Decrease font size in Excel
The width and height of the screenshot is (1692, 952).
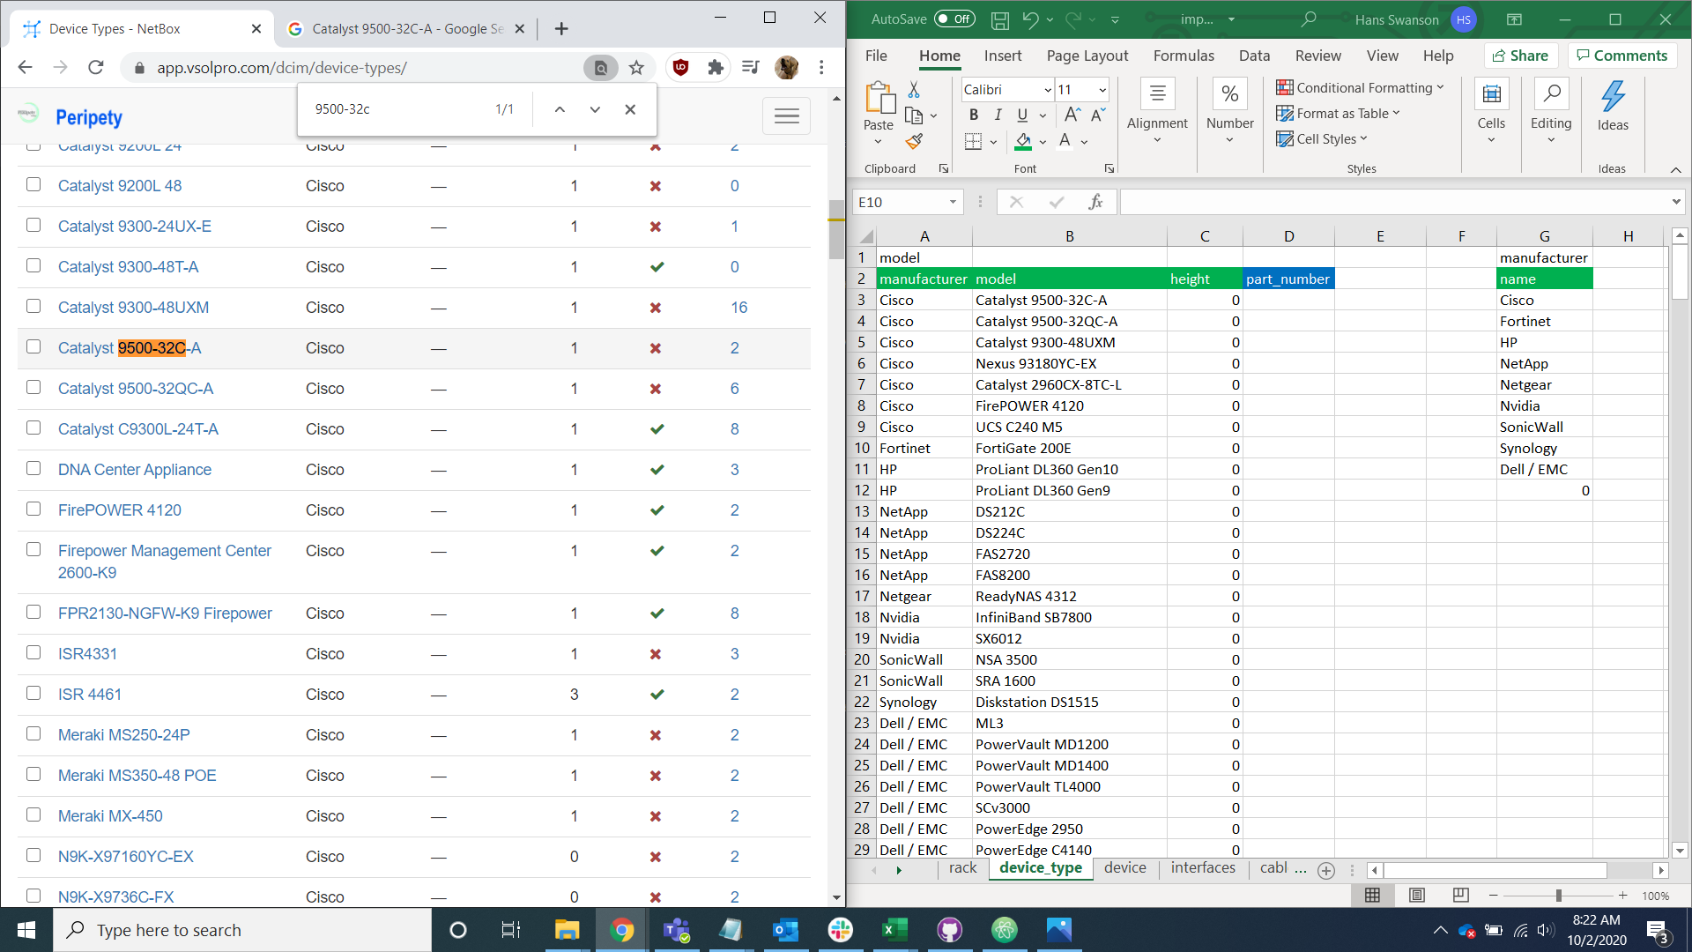click(1097, 115)
